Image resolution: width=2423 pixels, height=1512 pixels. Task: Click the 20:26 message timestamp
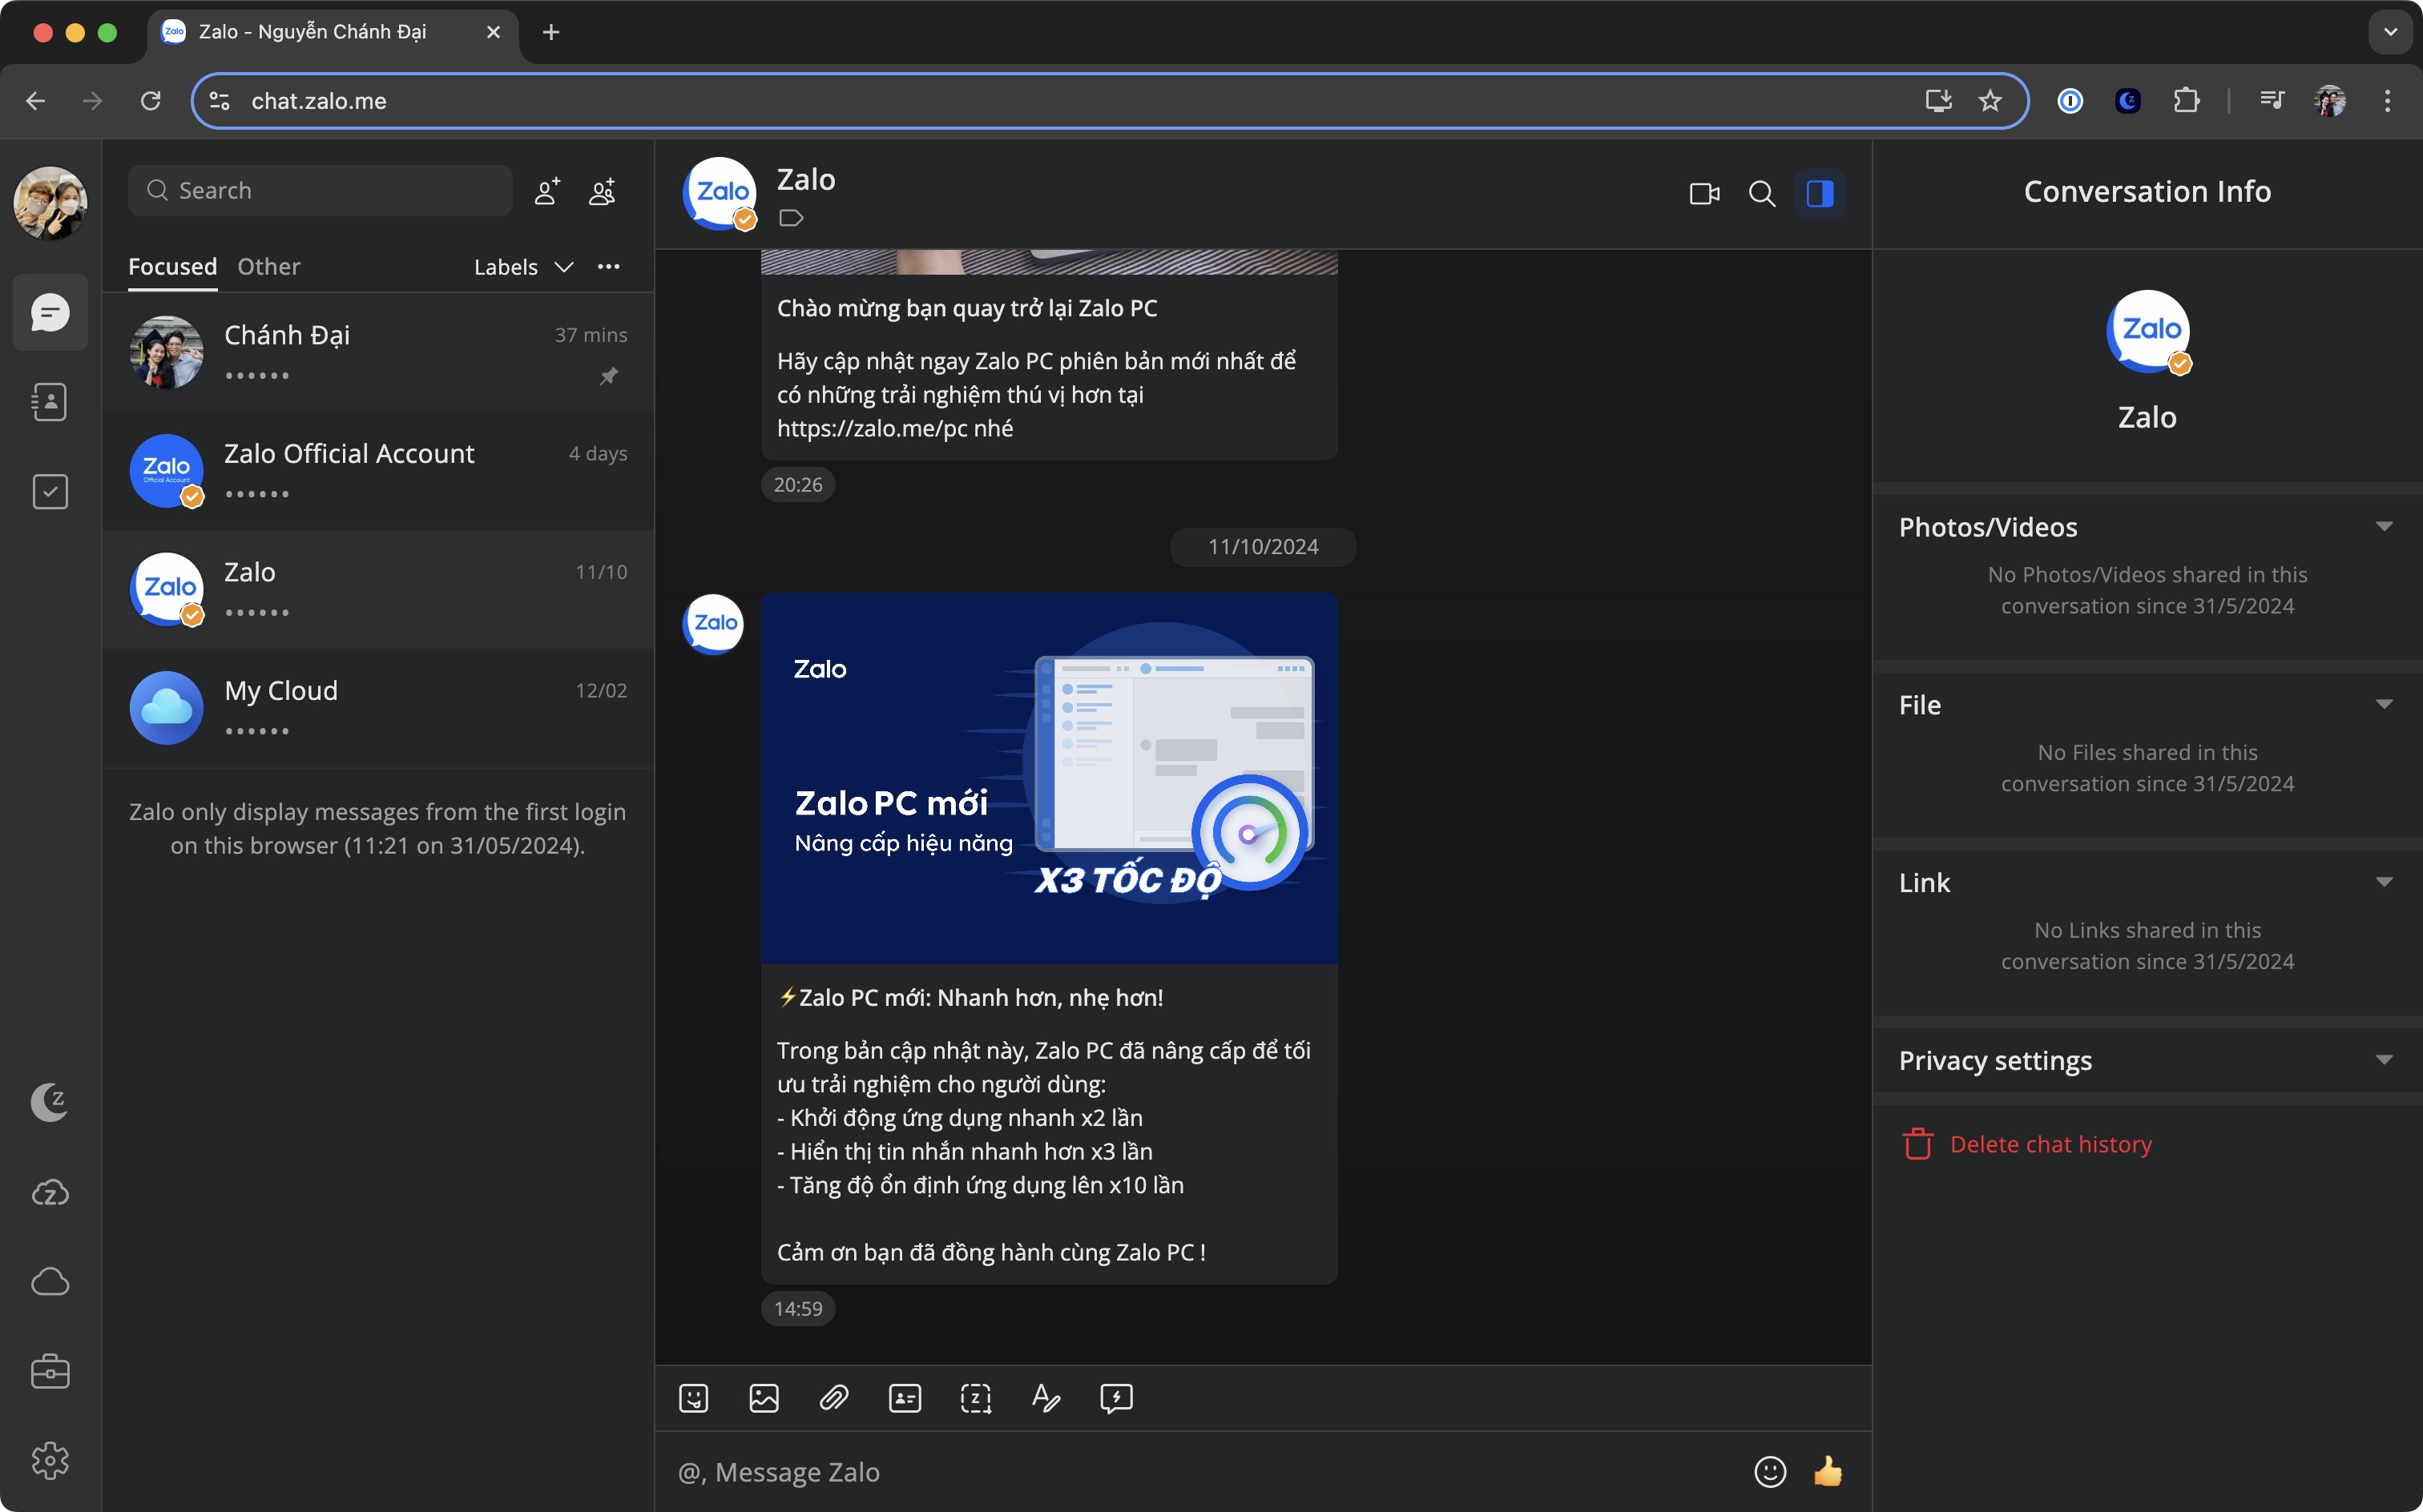tap(798, 485)
